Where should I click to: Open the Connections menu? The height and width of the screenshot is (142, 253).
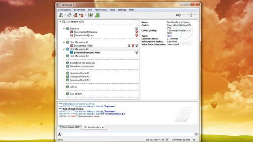click(64, 9)
